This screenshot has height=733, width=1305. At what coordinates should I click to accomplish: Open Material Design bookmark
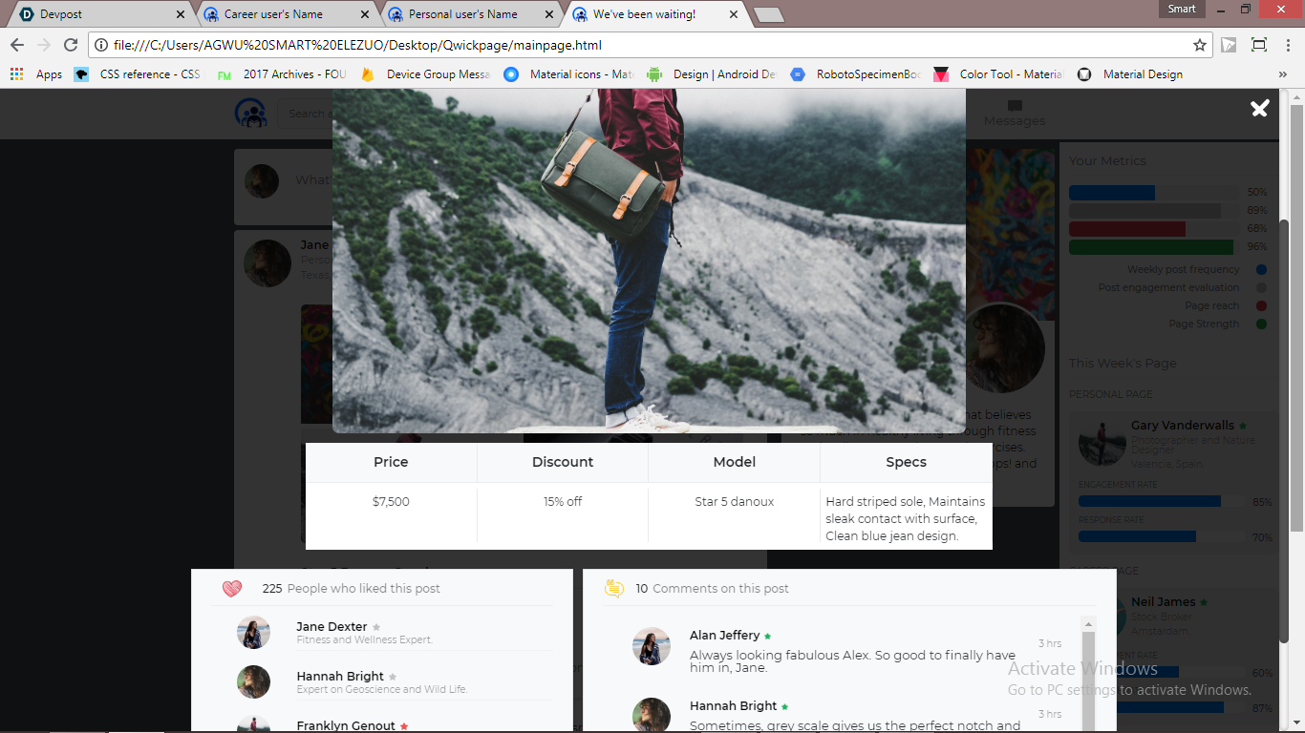pos(1131,74)
